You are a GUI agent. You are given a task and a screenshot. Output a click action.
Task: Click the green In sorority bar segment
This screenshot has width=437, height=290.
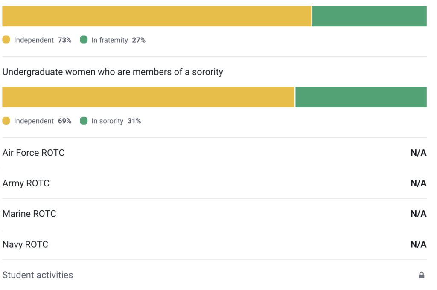(x=361, y=97)
